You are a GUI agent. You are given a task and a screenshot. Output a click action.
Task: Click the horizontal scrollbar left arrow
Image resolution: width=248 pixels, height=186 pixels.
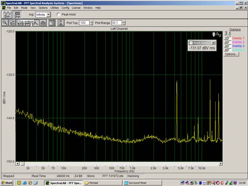point(18,164)
